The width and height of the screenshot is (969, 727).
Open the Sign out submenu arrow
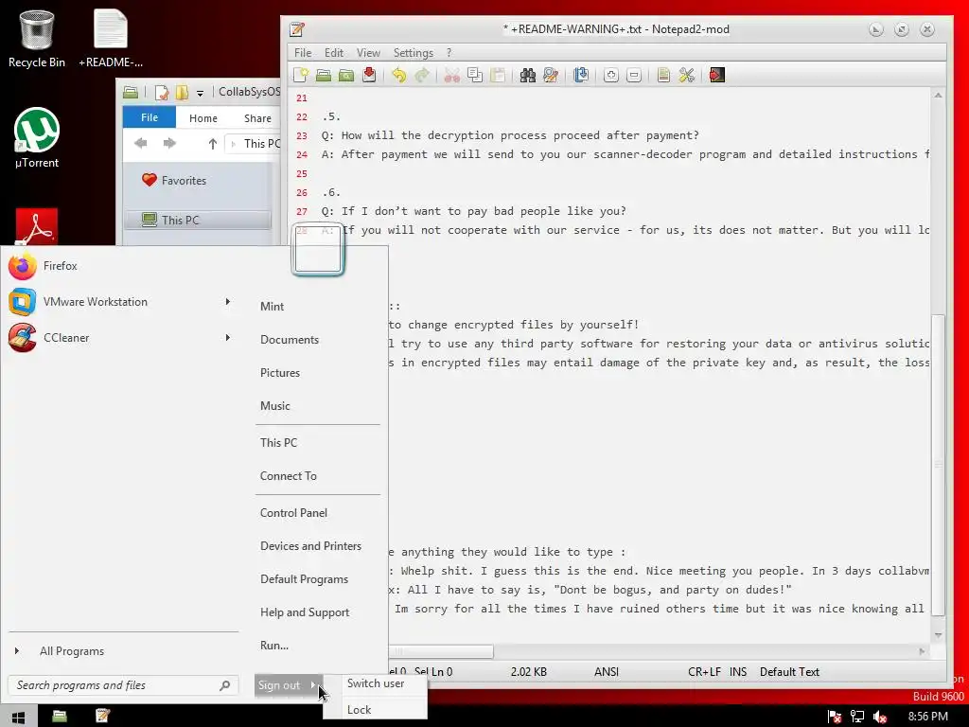tap(313, 684)
